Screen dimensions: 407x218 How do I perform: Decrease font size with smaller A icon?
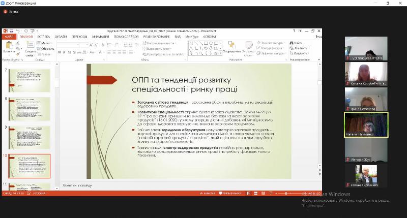coord(96,45)
